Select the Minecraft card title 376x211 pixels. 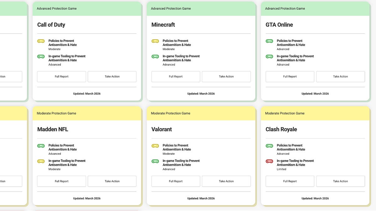[163, 25]
